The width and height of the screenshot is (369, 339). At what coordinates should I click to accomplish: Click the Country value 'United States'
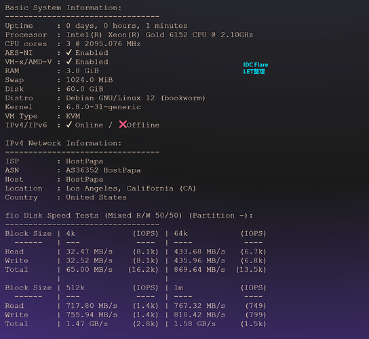[96, 197]
